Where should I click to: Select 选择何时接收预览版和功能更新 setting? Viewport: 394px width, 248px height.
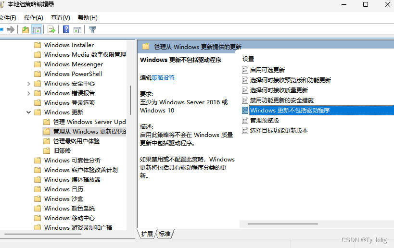290,80
